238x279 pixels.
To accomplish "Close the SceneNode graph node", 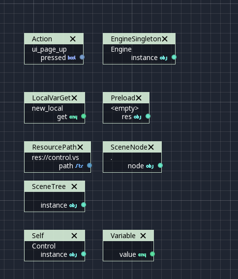I will coord(151,147).
